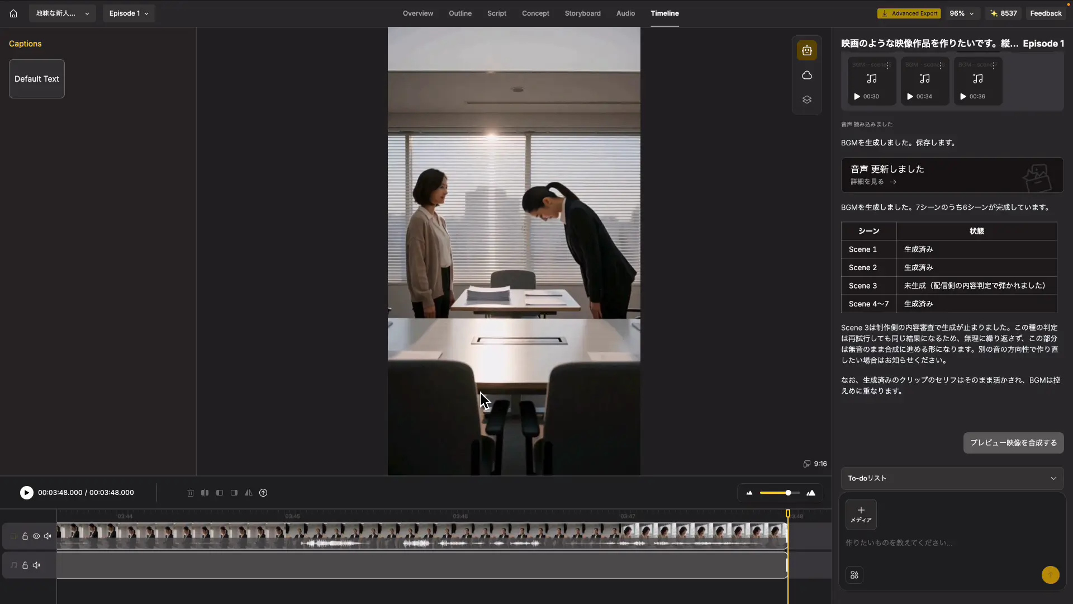
Task: Switch to the Storyboard tab
Action: [x=582, y=13]
